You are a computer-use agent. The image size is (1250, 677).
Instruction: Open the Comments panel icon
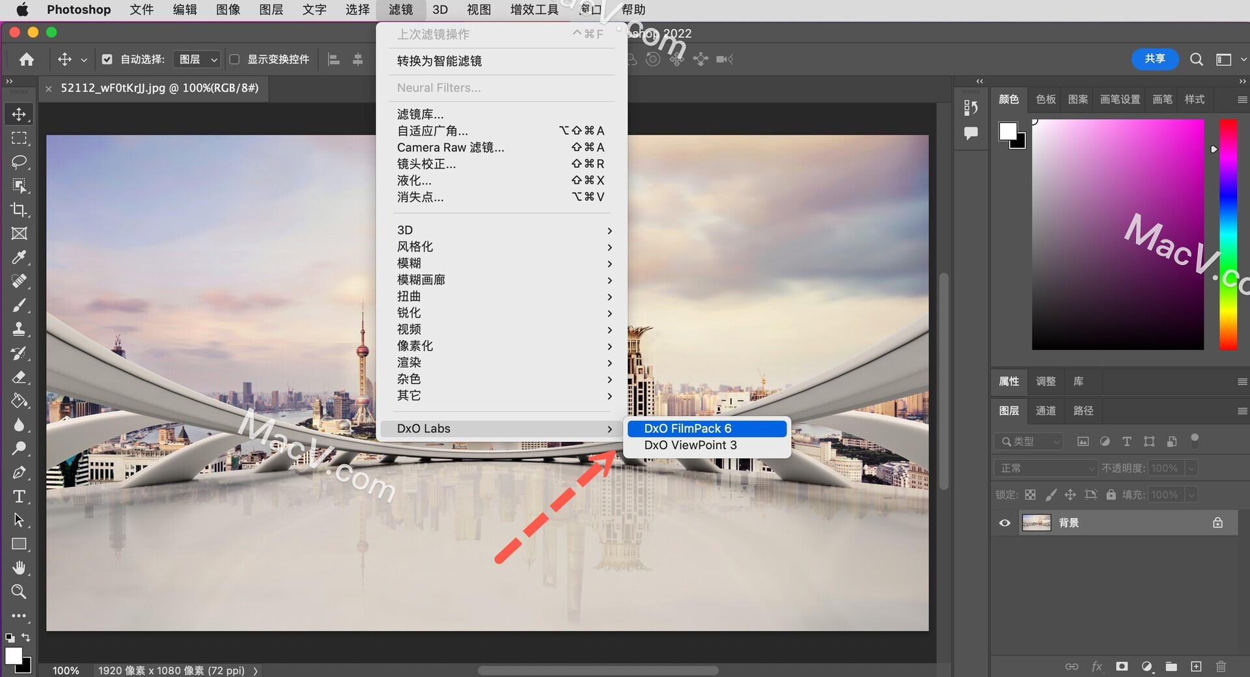tap(971, 133)
